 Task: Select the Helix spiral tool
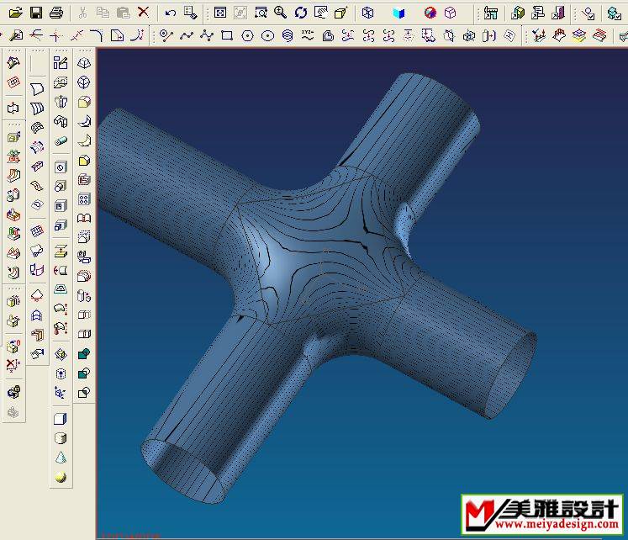coord(288,36)
